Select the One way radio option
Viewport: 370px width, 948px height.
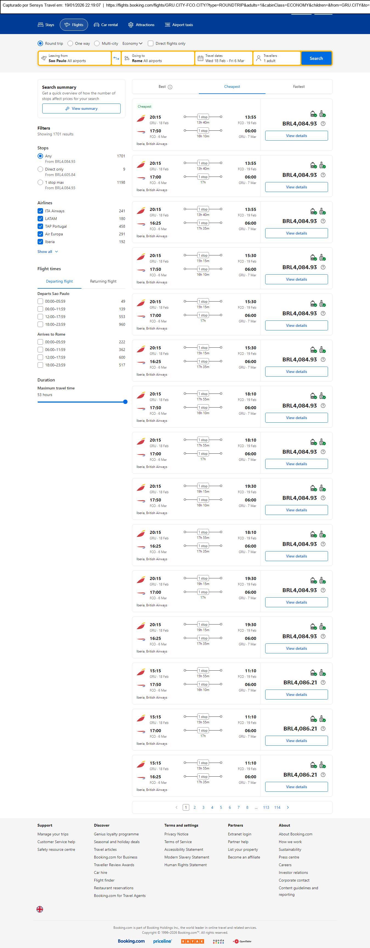point(70,43)
